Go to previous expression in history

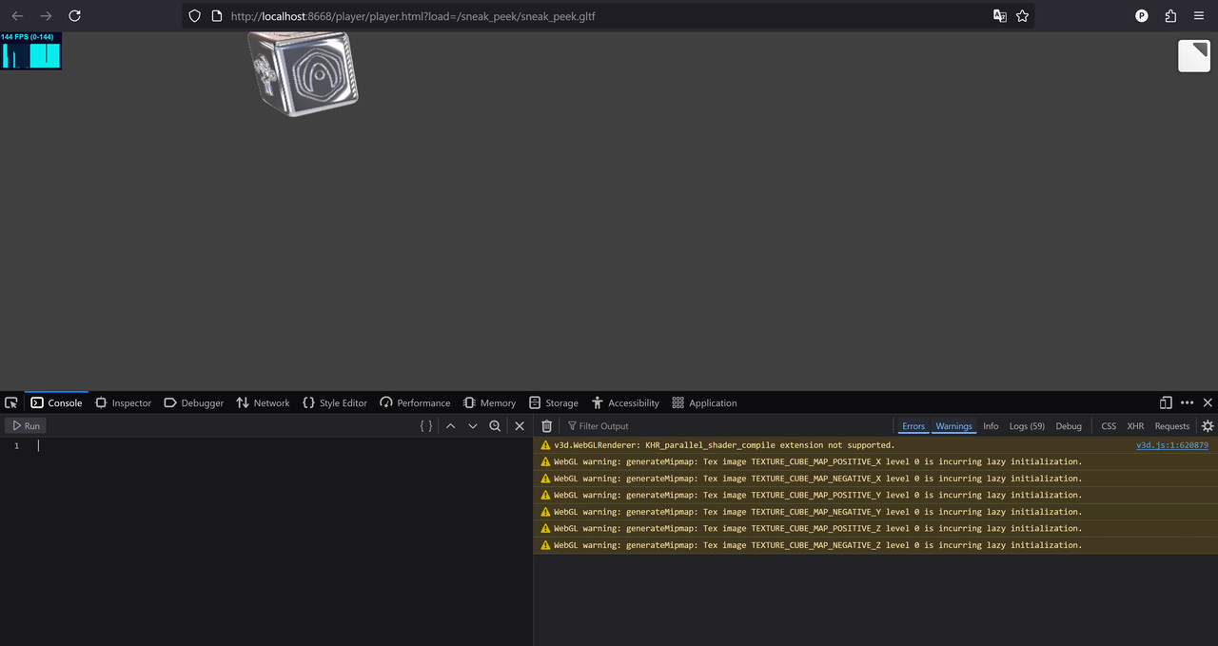(x=450, y=426)
